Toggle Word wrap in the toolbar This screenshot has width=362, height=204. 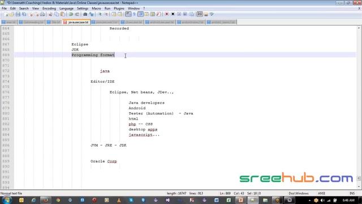point(128,14)
